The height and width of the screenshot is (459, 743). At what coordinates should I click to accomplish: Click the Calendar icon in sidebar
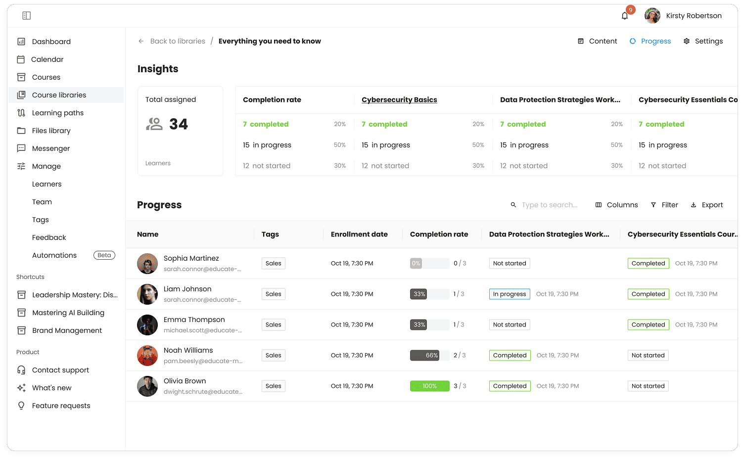(x=21, y=59)
